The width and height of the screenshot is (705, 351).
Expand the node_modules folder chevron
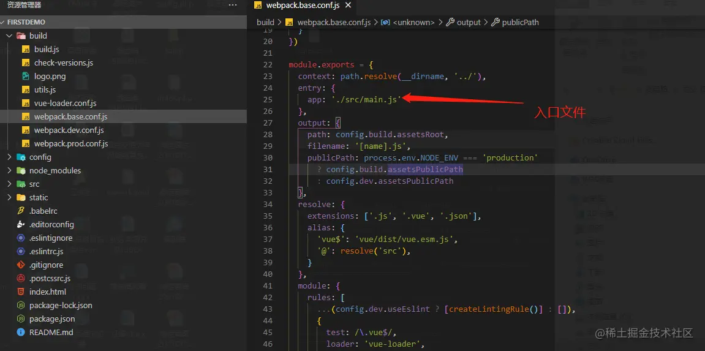(9, 170)
